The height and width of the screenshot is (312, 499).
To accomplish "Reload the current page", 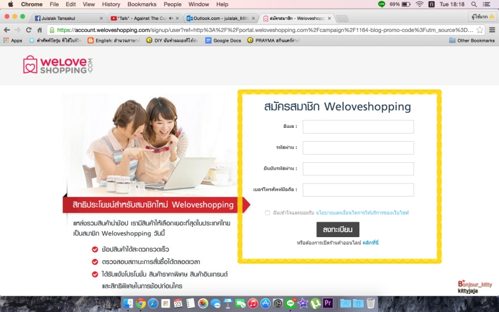I will tap(29, 30).
